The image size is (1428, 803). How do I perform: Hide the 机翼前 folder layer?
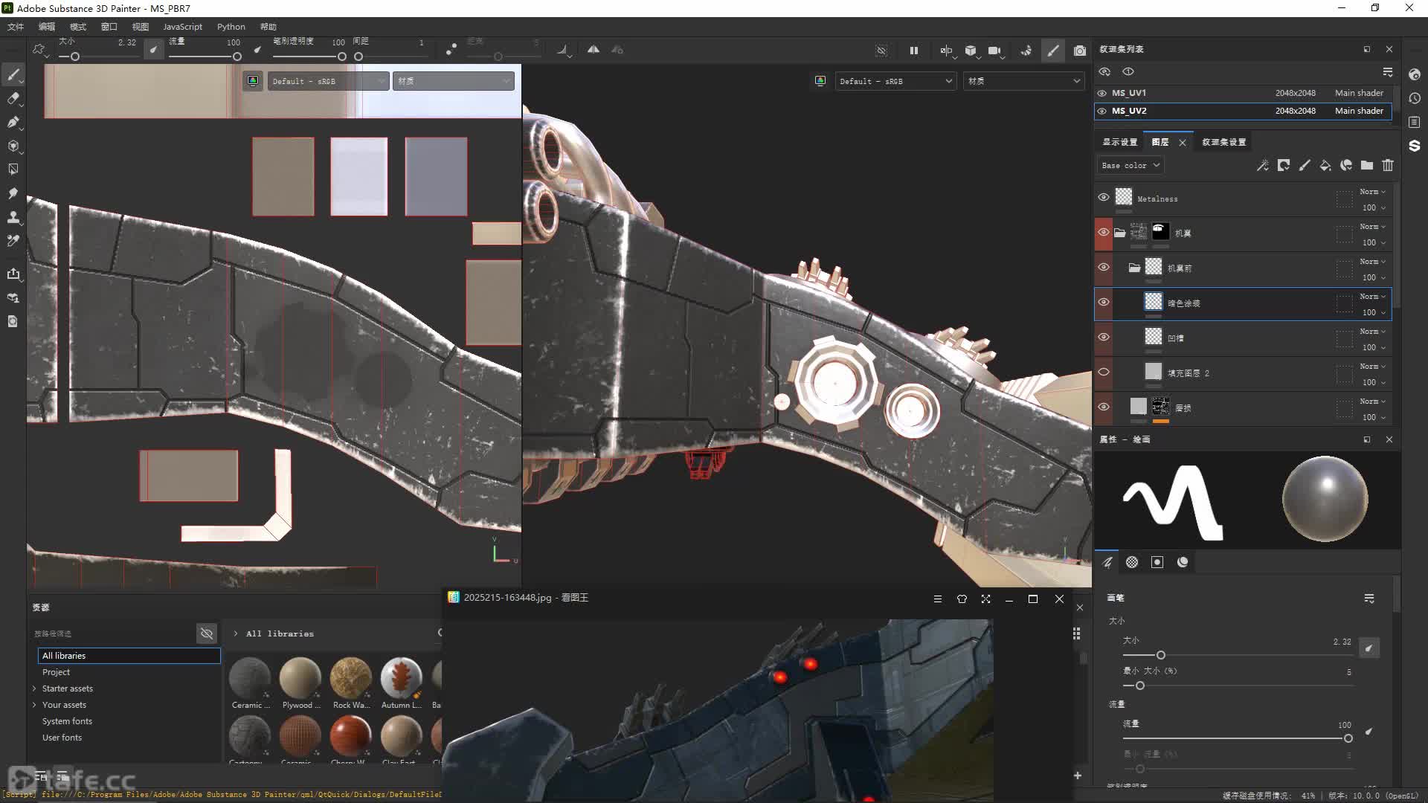[x=1104, y=267]
